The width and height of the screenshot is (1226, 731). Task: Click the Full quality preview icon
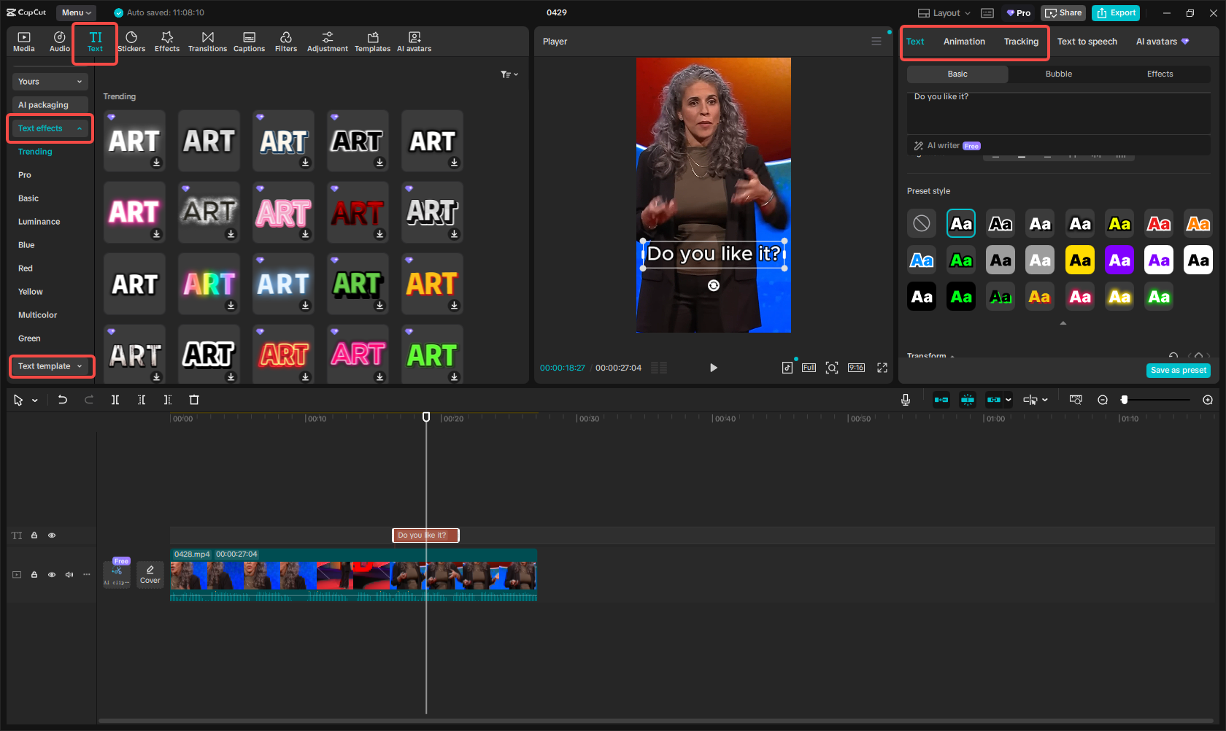(x=809, y=368)
